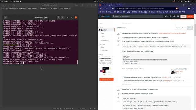Viewport: 196px width, 110px height.
Task: Open the github rtl8192eu-linux link
Action: [172, 33]
